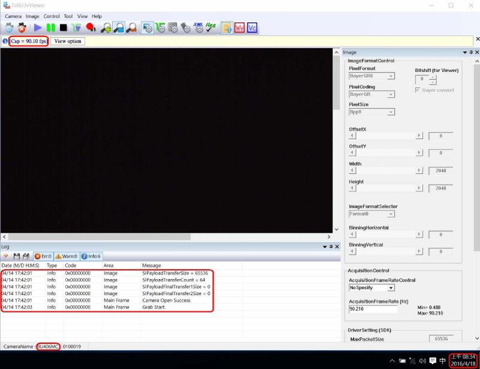The width and height of the screenshot is (480, 369).
Task: Toggle the Info:6 log filter
Action: (x=91, y=256)
